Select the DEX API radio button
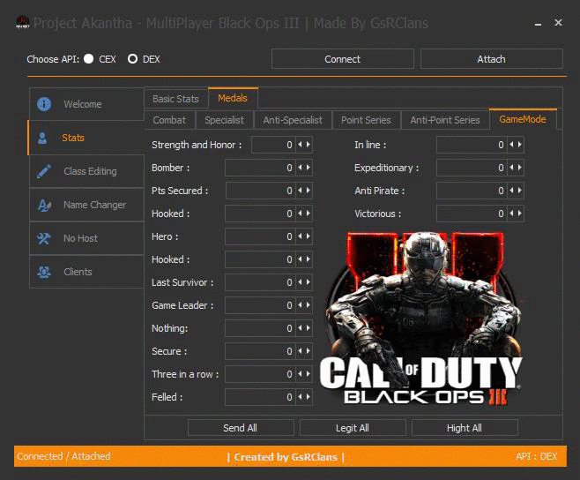The height and width of the screenshot is (480, 580). click(132, 59)
